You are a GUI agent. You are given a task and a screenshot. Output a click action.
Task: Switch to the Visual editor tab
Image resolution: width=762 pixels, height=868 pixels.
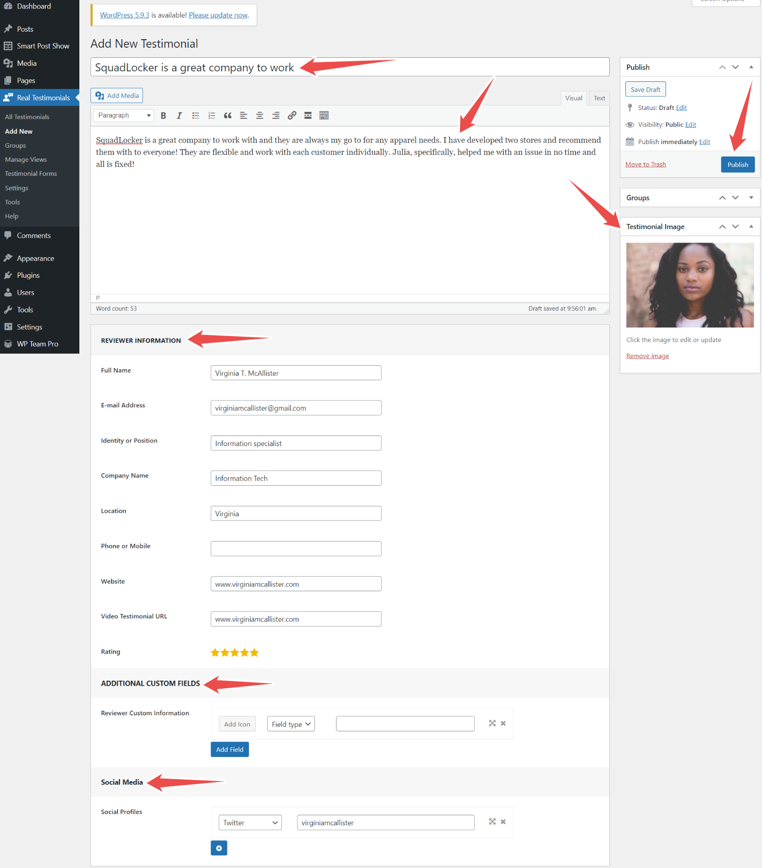(574, 98)
